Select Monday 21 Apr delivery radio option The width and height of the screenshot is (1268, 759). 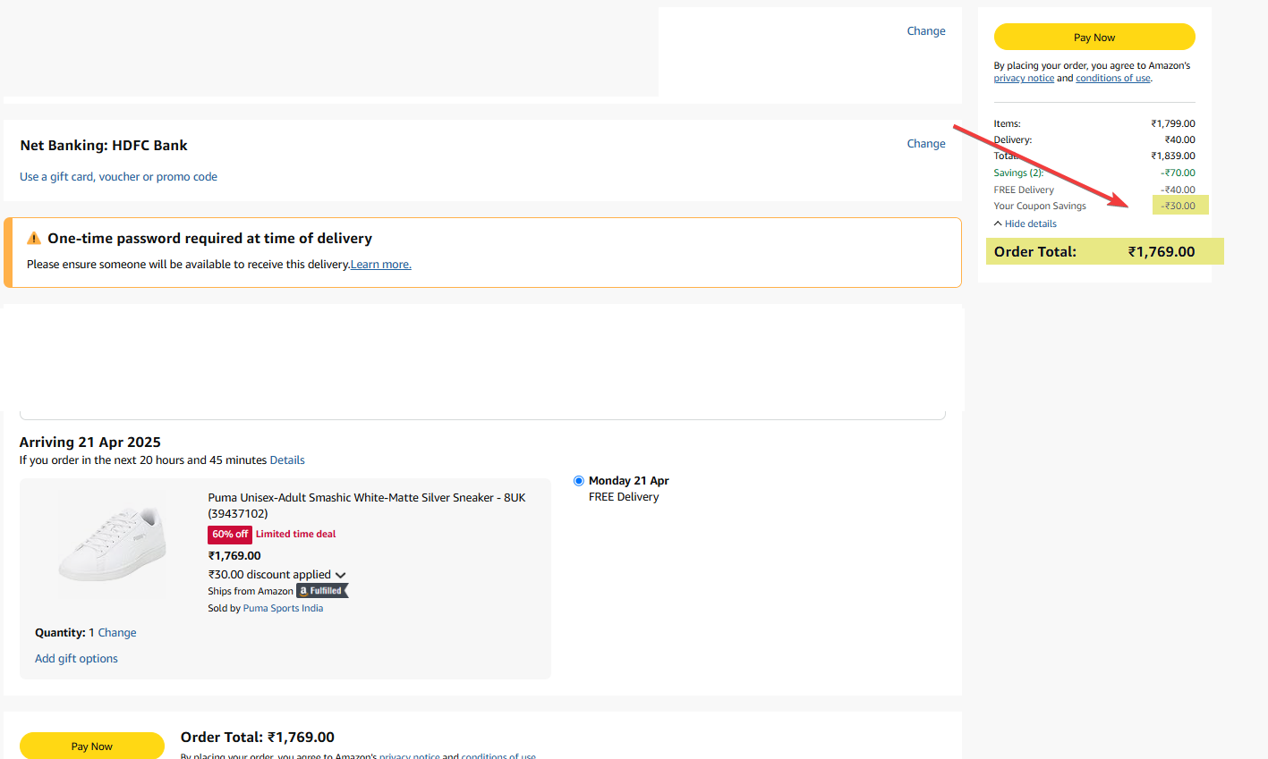pos(579,481)
